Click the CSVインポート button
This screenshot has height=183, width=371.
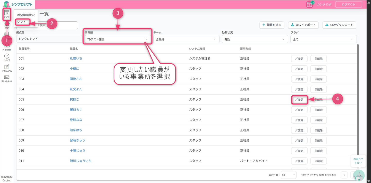pos(303,25)
